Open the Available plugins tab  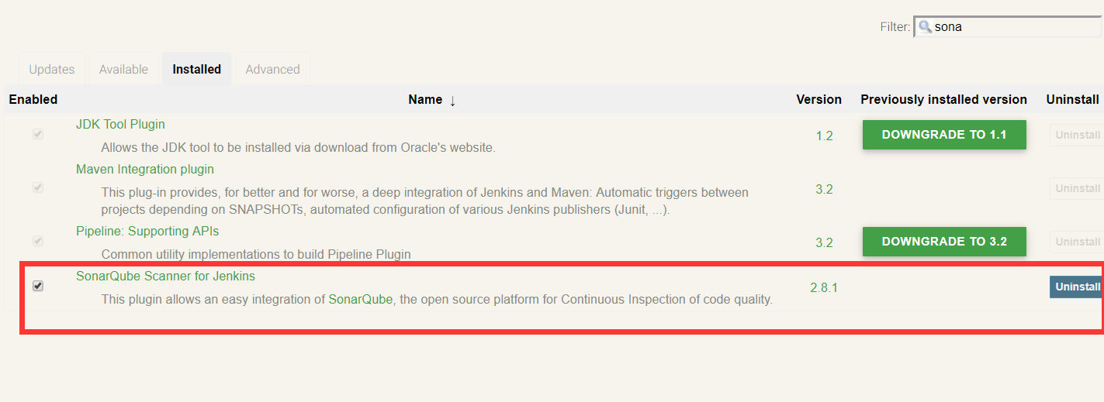click(123, 70)
